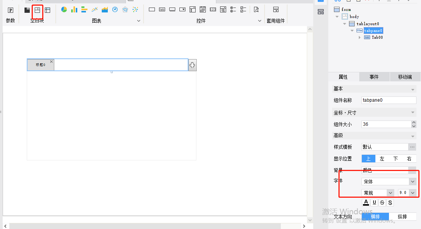Close the 标题0 tab with its X
The width and height of the screenshot is (421, 229).
point(52,61)
